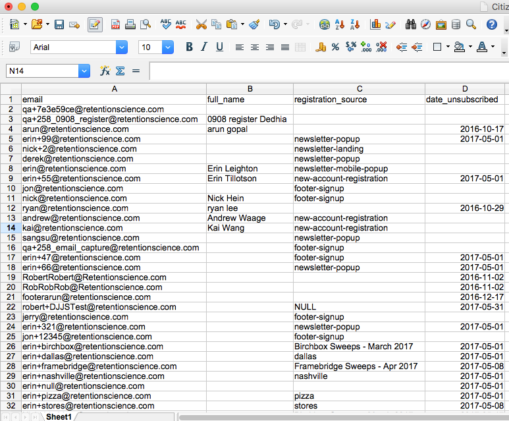Apply percent number format

335,47
